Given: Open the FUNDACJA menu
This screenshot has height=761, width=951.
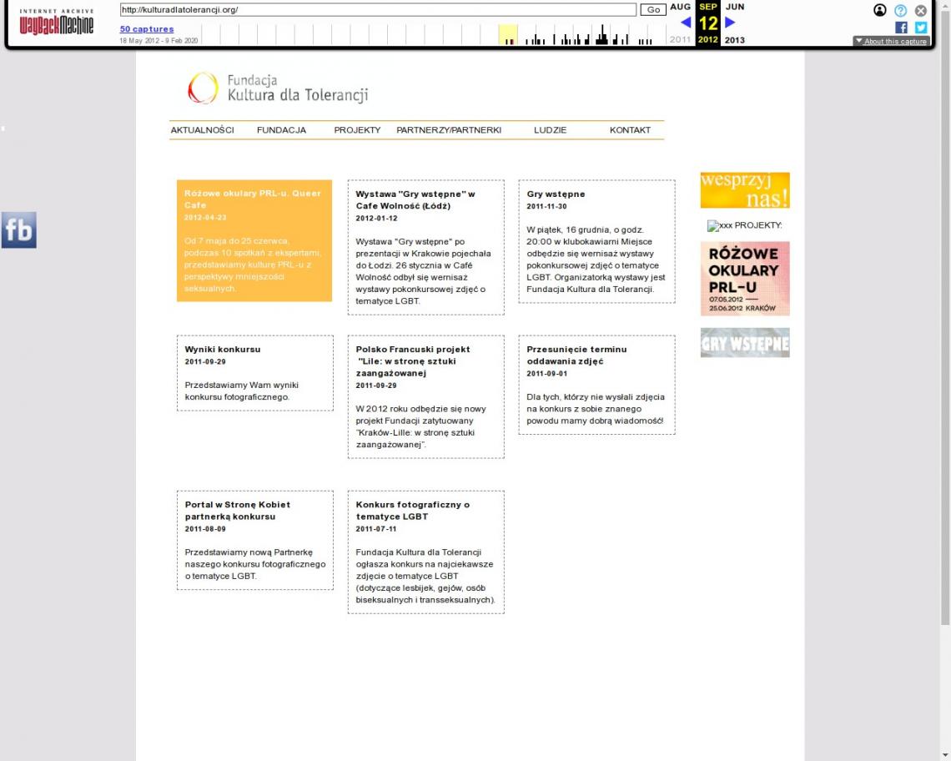Looking at the screenshot, I should 281,130.
